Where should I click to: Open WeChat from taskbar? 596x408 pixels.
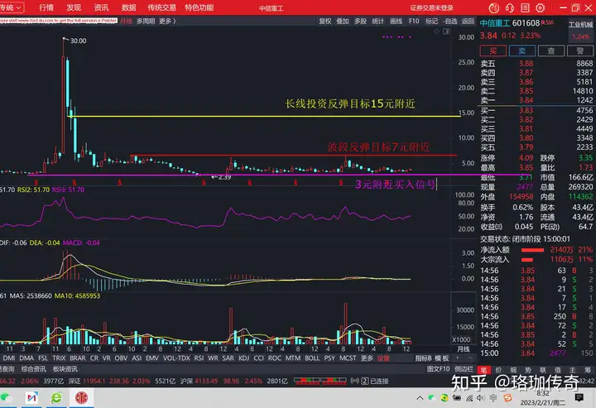7,398
